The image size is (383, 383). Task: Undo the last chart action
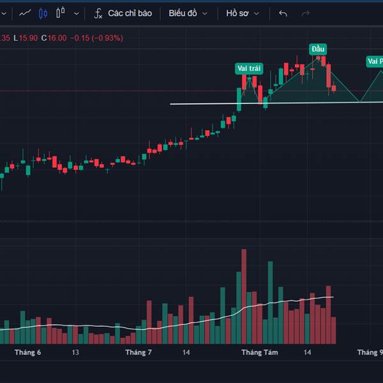(x=283, y=13)
